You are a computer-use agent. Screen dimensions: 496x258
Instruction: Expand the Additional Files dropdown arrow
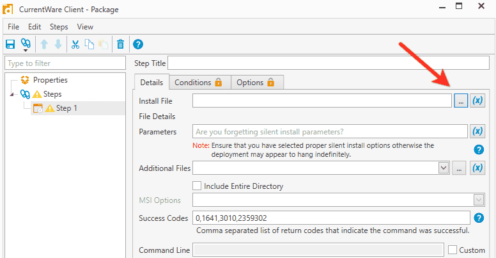pos(444,168)
